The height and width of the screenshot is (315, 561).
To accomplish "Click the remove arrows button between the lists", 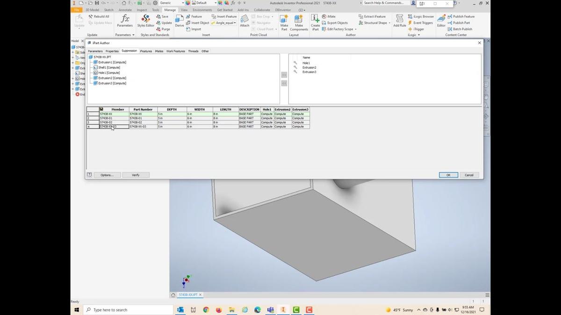I will (284, 83).
